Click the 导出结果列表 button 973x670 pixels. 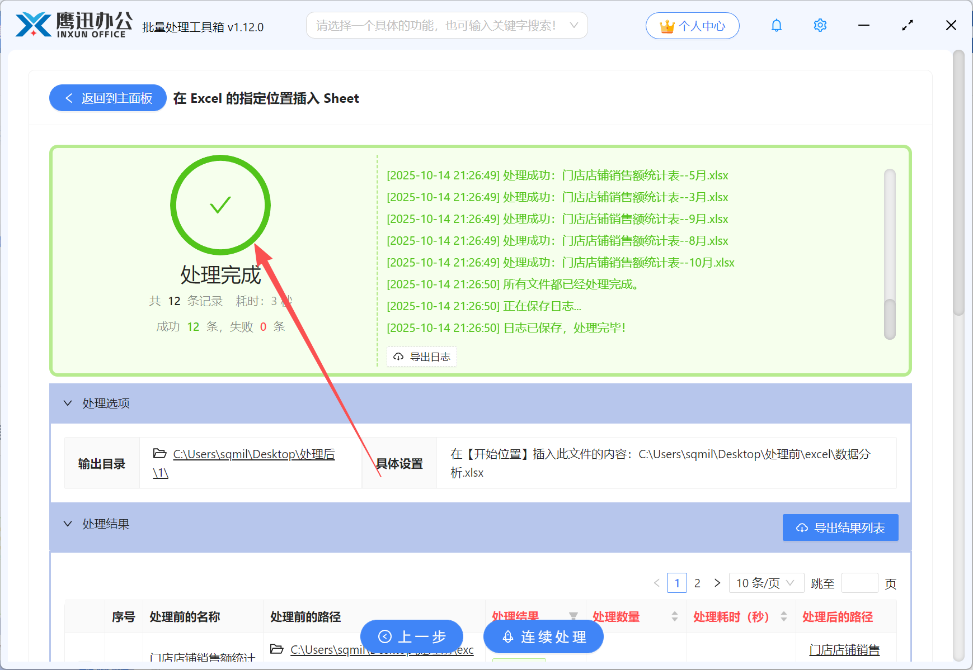(x=840, y=527)
